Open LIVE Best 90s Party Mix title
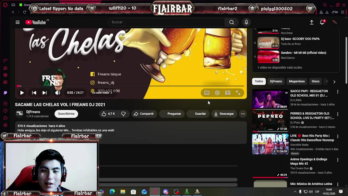Image resolution: width=348 pixels, height=196 pixels. tap(312, 138)
